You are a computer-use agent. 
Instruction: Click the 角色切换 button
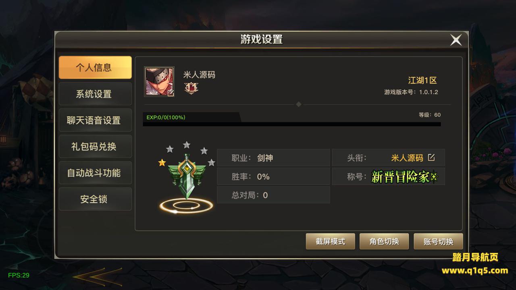pyautogui.click(x=384, y=241)
